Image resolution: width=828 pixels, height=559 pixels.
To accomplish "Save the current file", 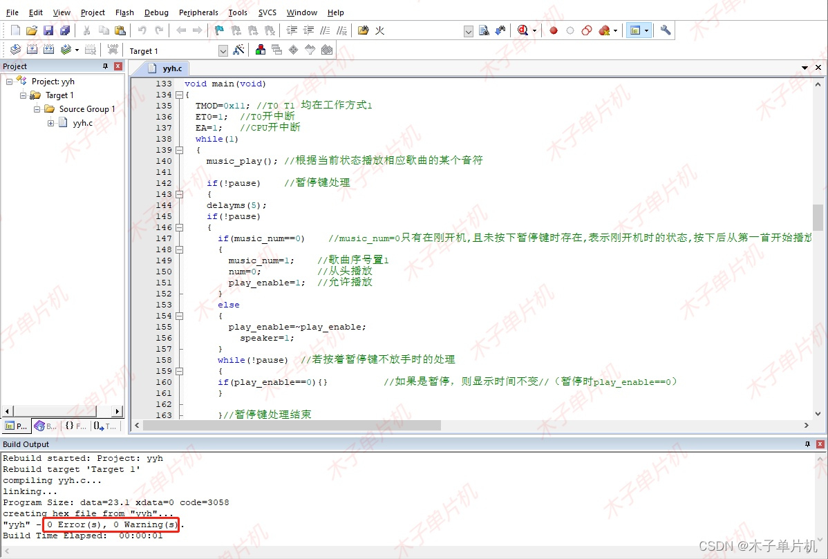I will tap(48, 30).
